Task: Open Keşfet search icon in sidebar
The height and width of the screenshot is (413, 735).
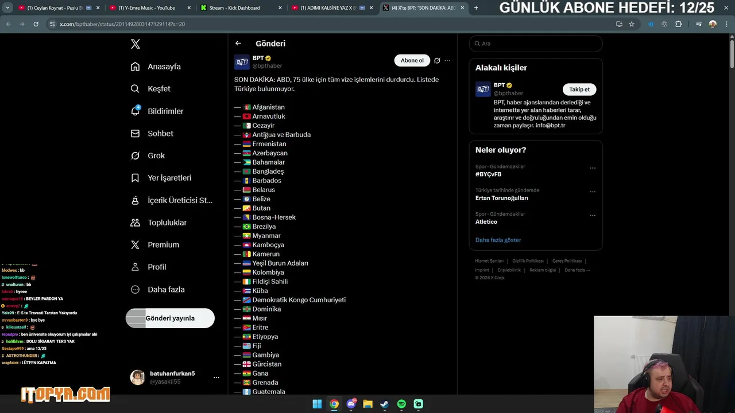Action: coord(135,89)
